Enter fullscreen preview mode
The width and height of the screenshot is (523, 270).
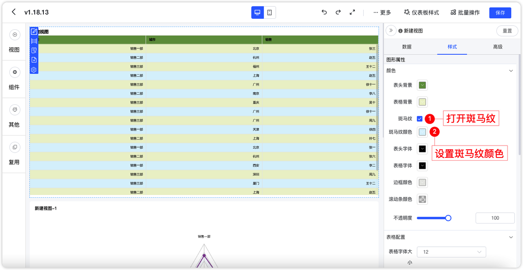pyautogui.click(x=352, y=12)
